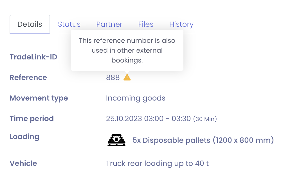Click the duplicate reference number tooltip

tap(127, 50)
